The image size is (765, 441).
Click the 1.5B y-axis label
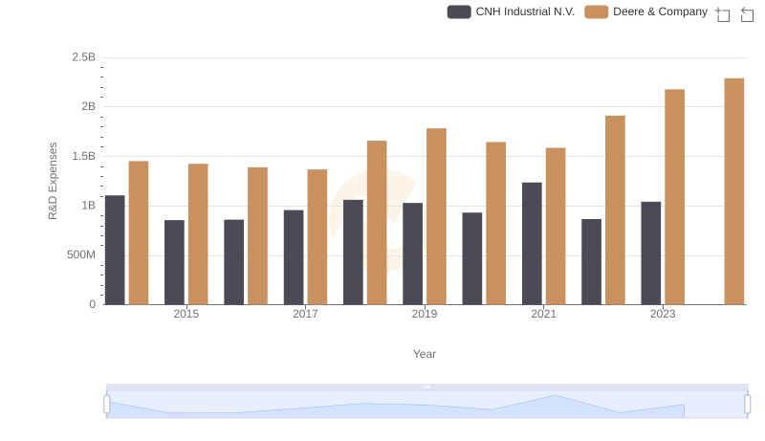pos(84,156)
